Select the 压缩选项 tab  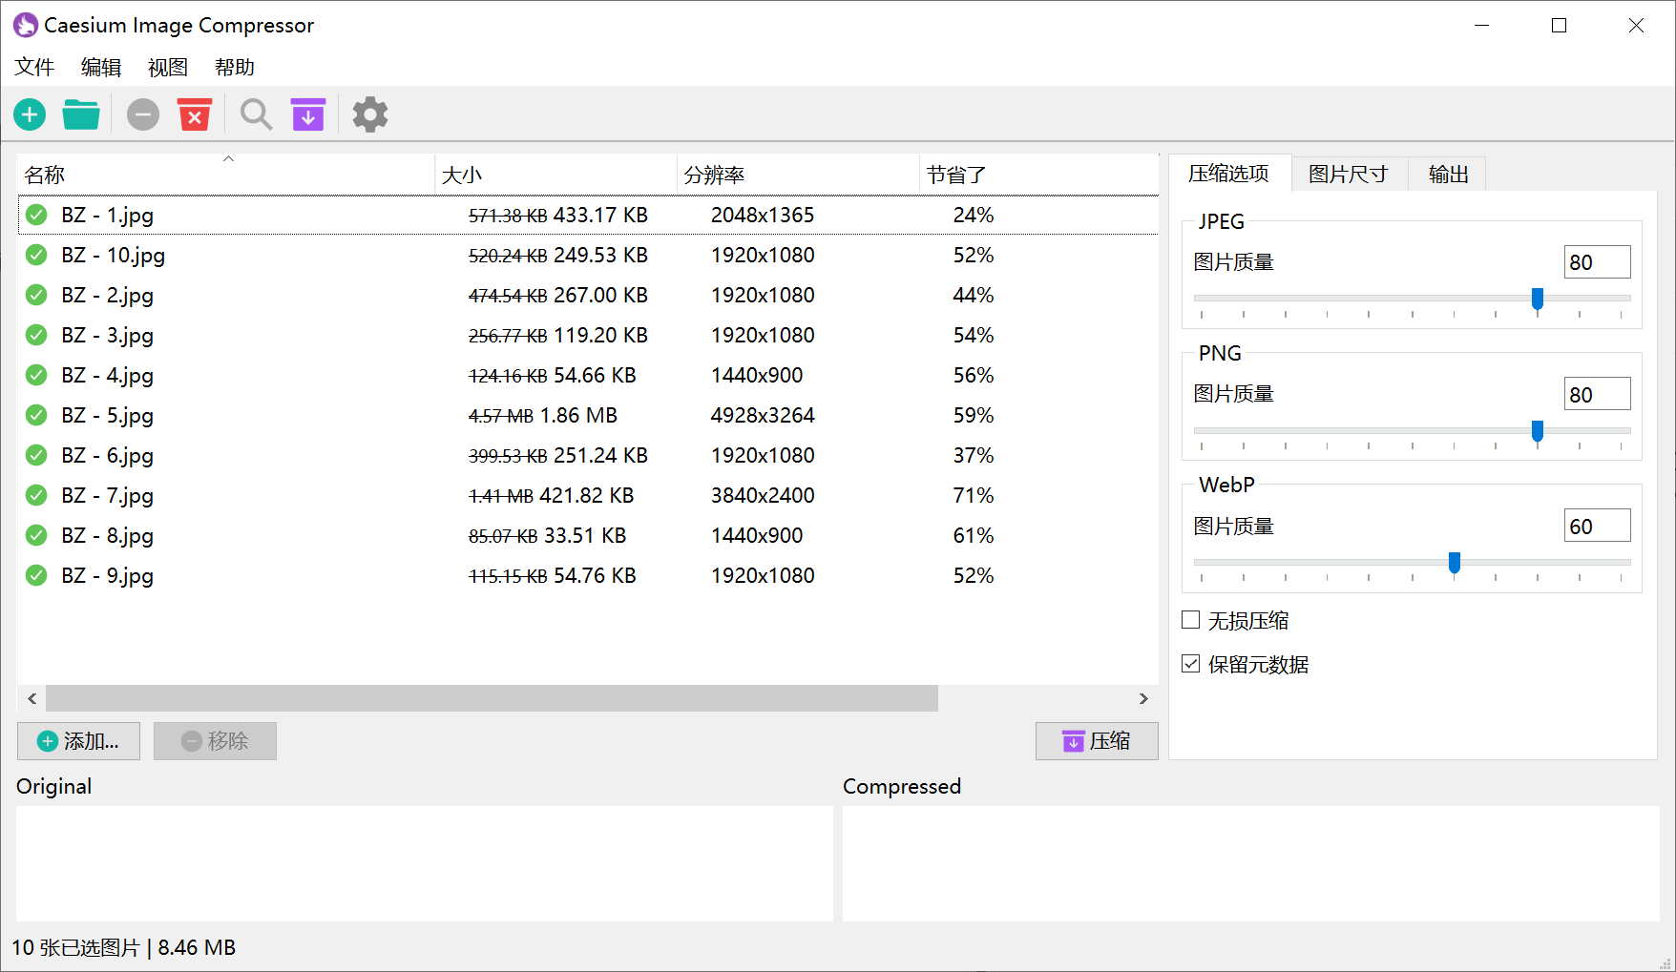point(1229,174)
